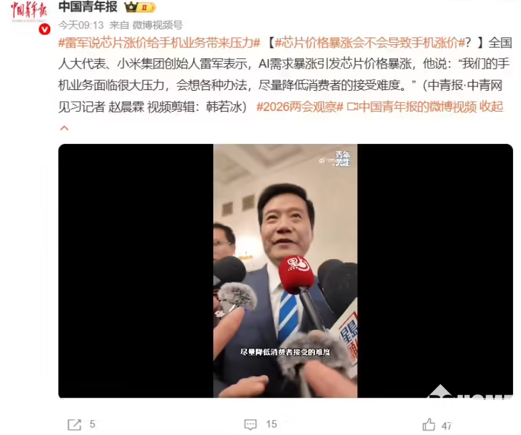Open the China Youth Daily avatar
The height and width of the screenshot is (435, 521).
pos(29,15)
